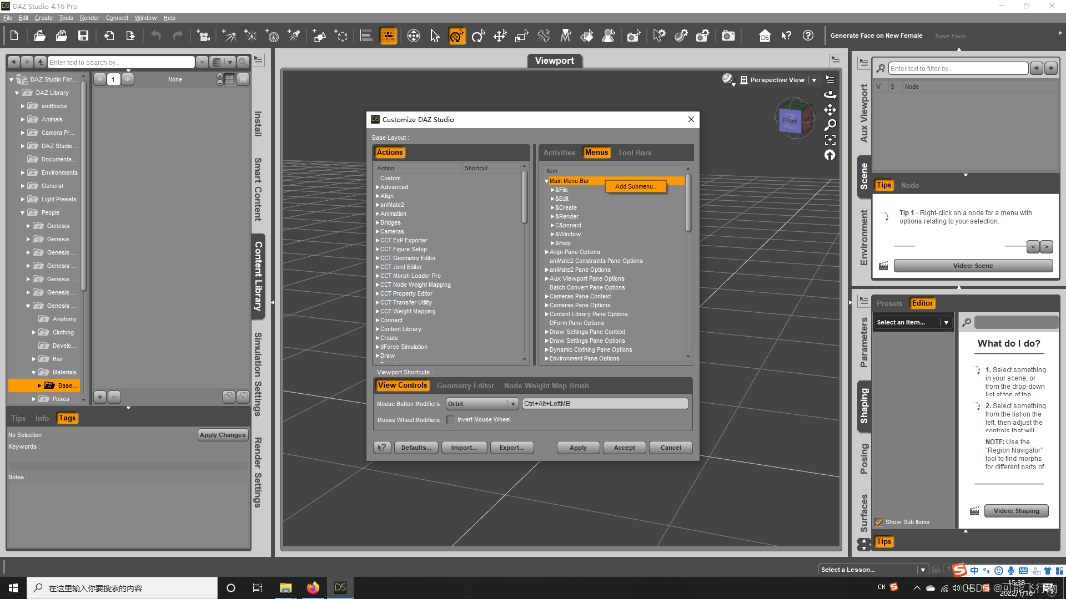Open Mouse Button Modifiers Orbit dropdown
The width and height of the screenshot is (1066, 599).
(482, 404)
